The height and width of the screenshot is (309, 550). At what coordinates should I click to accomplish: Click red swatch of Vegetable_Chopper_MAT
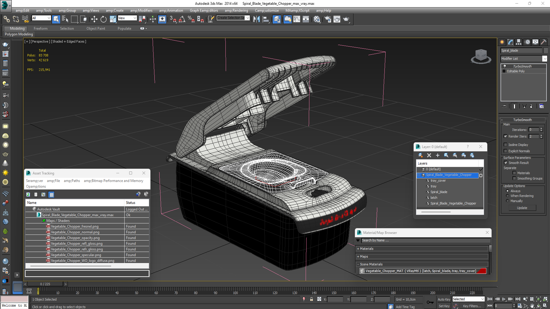tap(482, 271)
